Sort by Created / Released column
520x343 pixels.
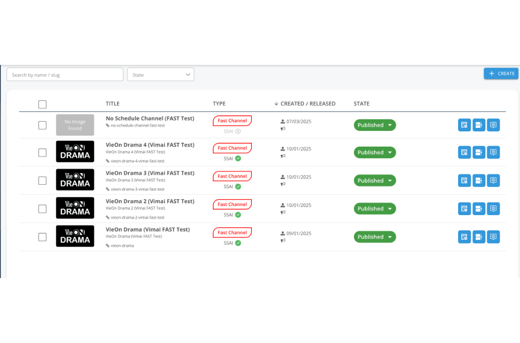(x=307, y=104)
